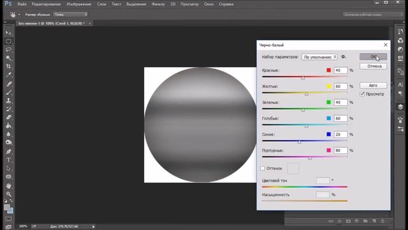Select the Type tool
The width and height of the screenshot is (408, 230).
point(8,160)
